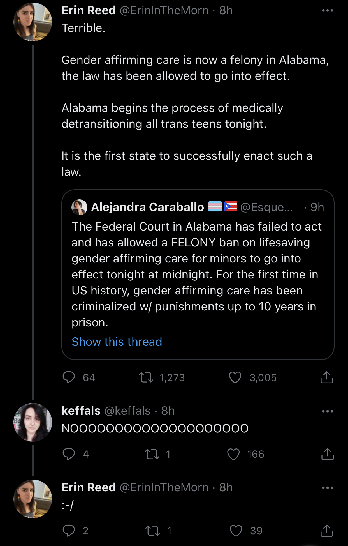Retweet keffals' reply
Image resolution: width=348 pixels, height=546 pixels.
click(x=152, y=454)
